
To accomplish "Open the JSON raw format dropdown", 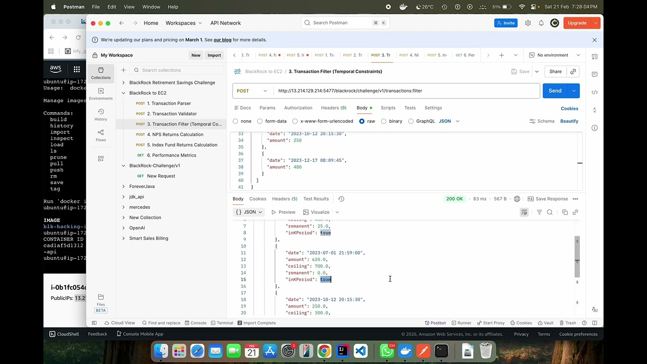I will pos(449,121).
